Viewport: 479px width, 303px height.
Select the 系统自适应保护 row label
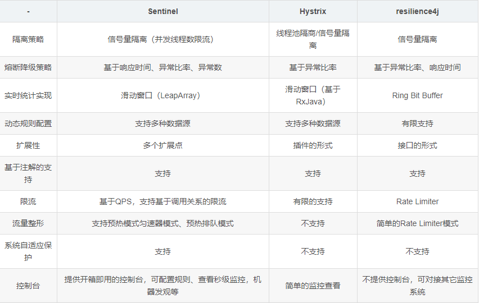[x=28, y=251]
